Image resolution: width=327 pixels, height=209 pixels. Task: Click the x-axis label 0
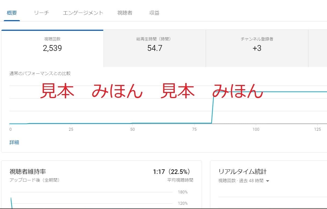[10, 129]
